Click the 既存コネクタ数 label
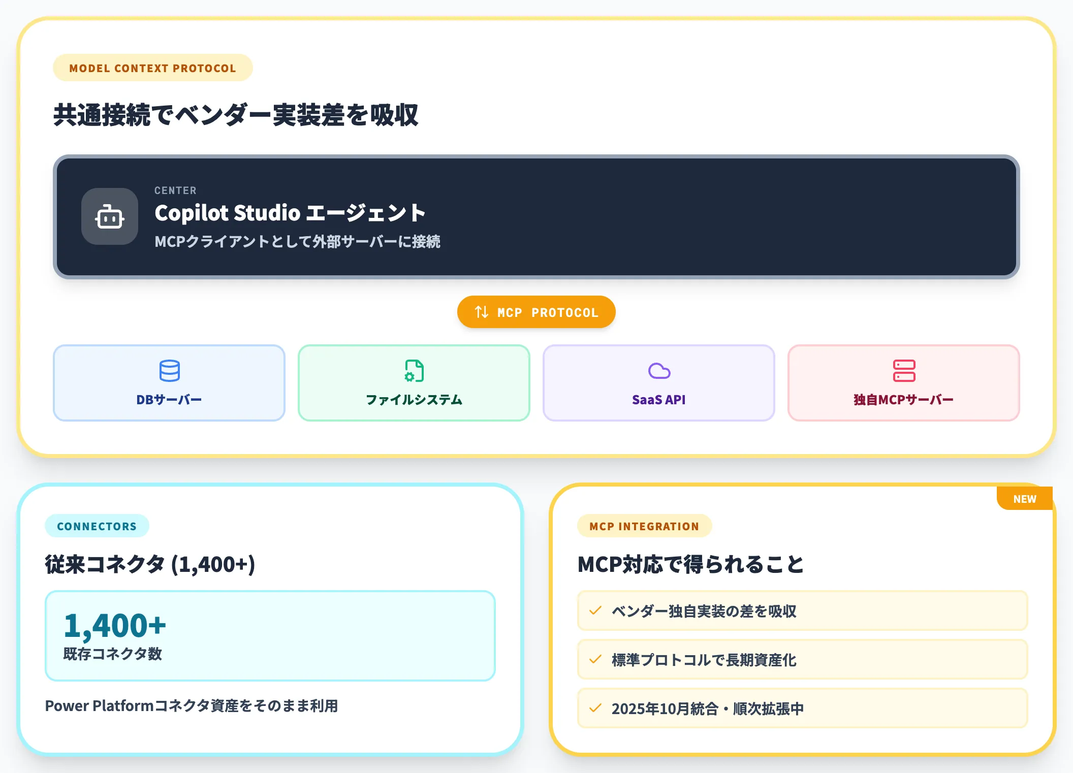This screenshot has height=773, width=1073. (113, 654)
